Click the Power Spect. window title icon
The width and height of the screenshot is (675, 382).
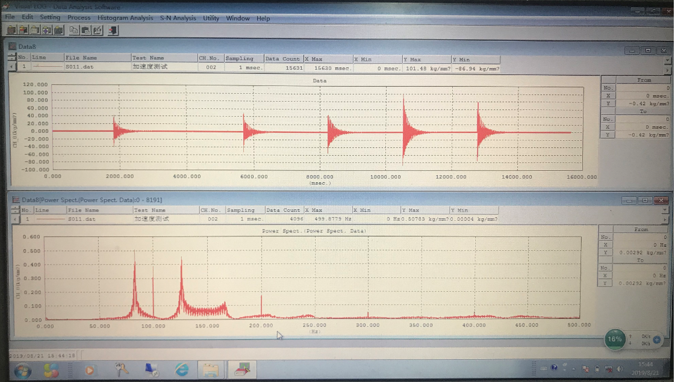click(15, 200)
